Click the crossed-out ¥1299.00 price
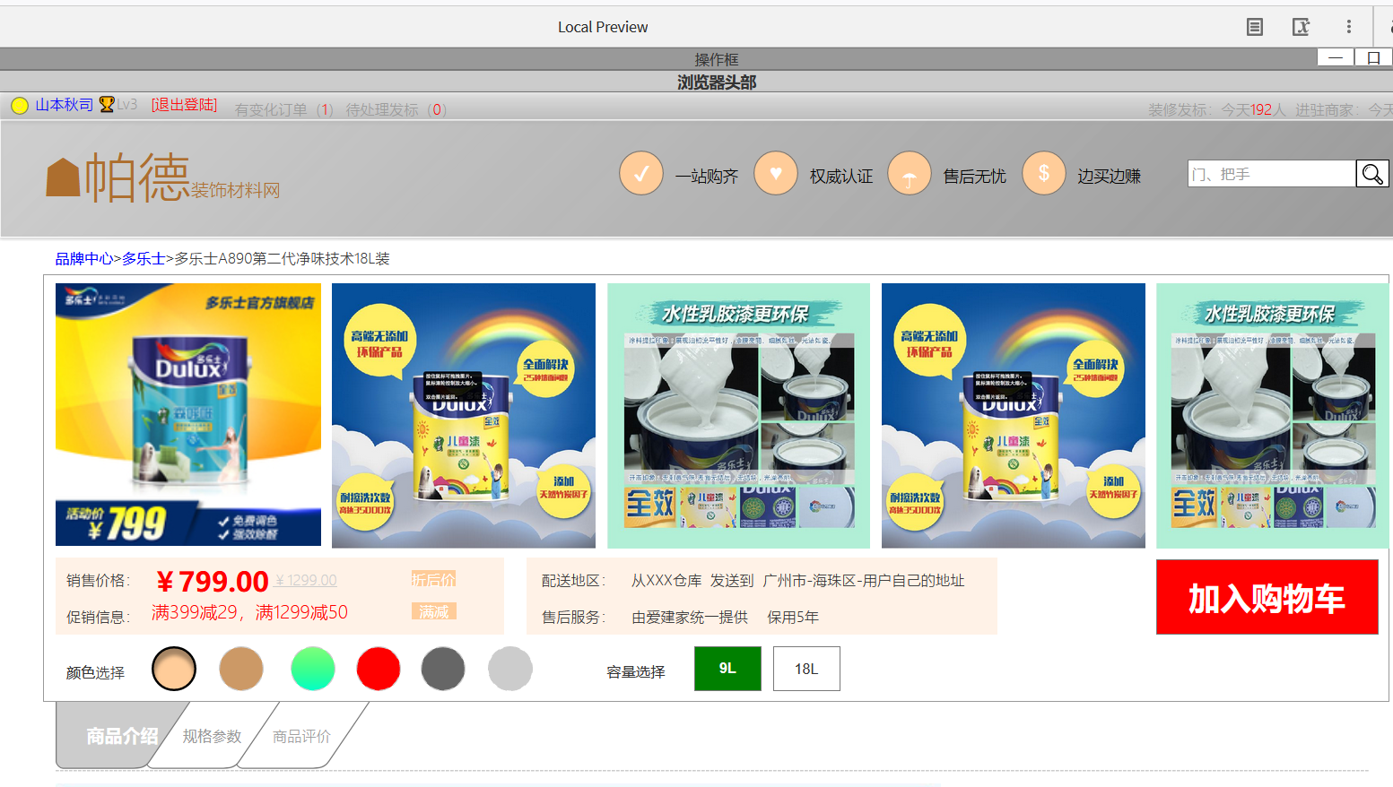The image size is (1393, 787). (x=306, y=580)
